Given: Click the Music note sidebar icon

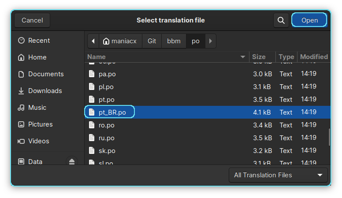Looking at the screenshot, I should coord(21,108).
